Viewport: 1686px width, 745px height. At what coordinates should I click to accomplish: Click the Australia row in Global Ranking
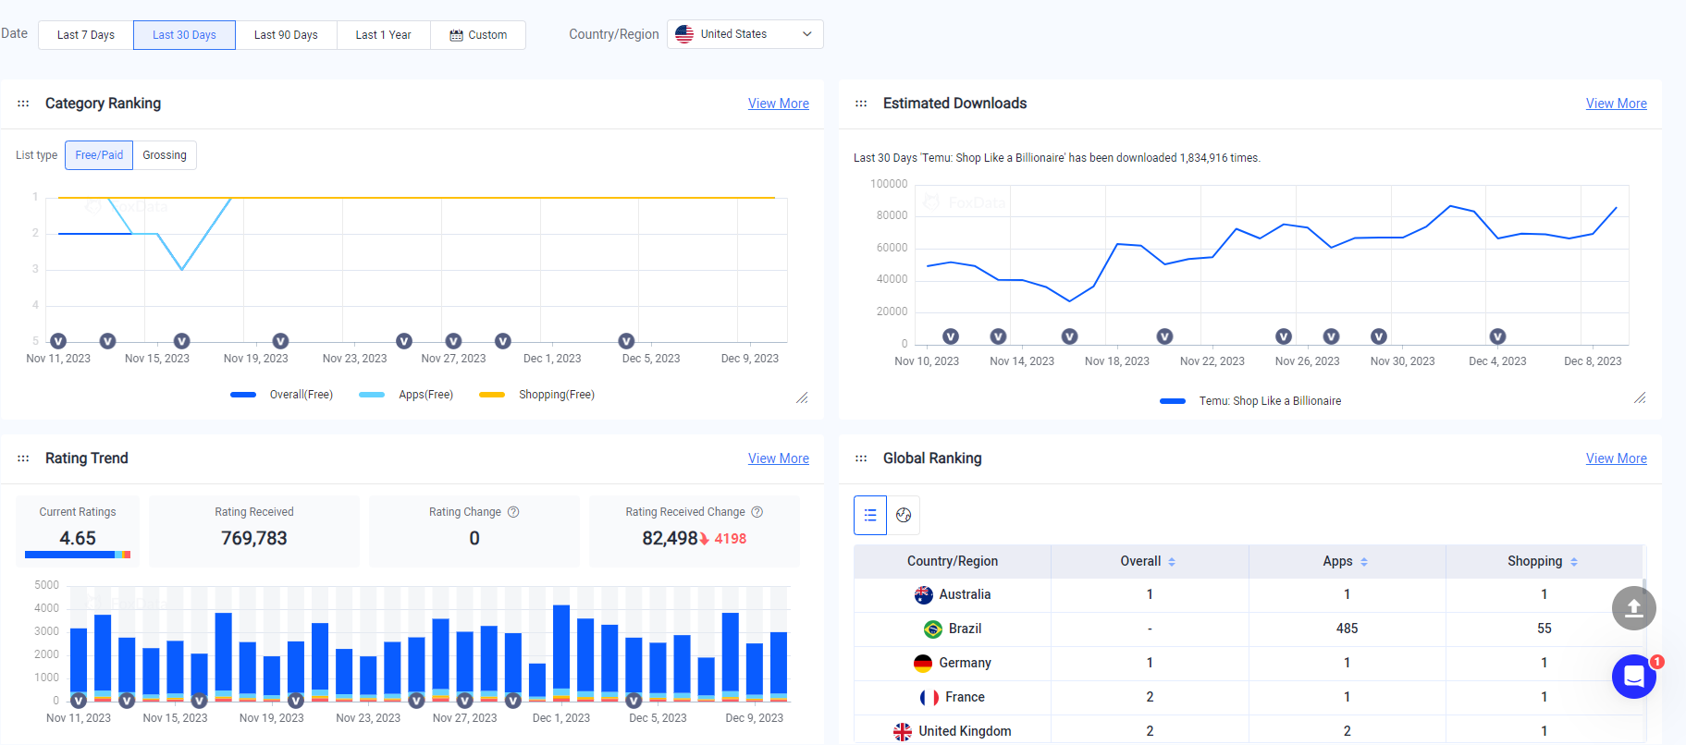coord(1248,594)
